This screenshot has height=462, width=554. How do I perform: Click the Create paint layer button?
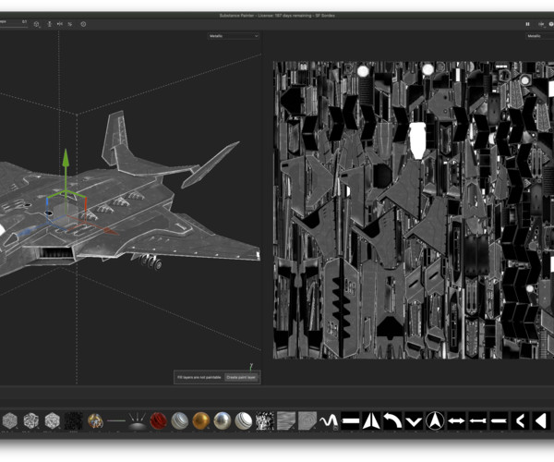tap(241, 377)
